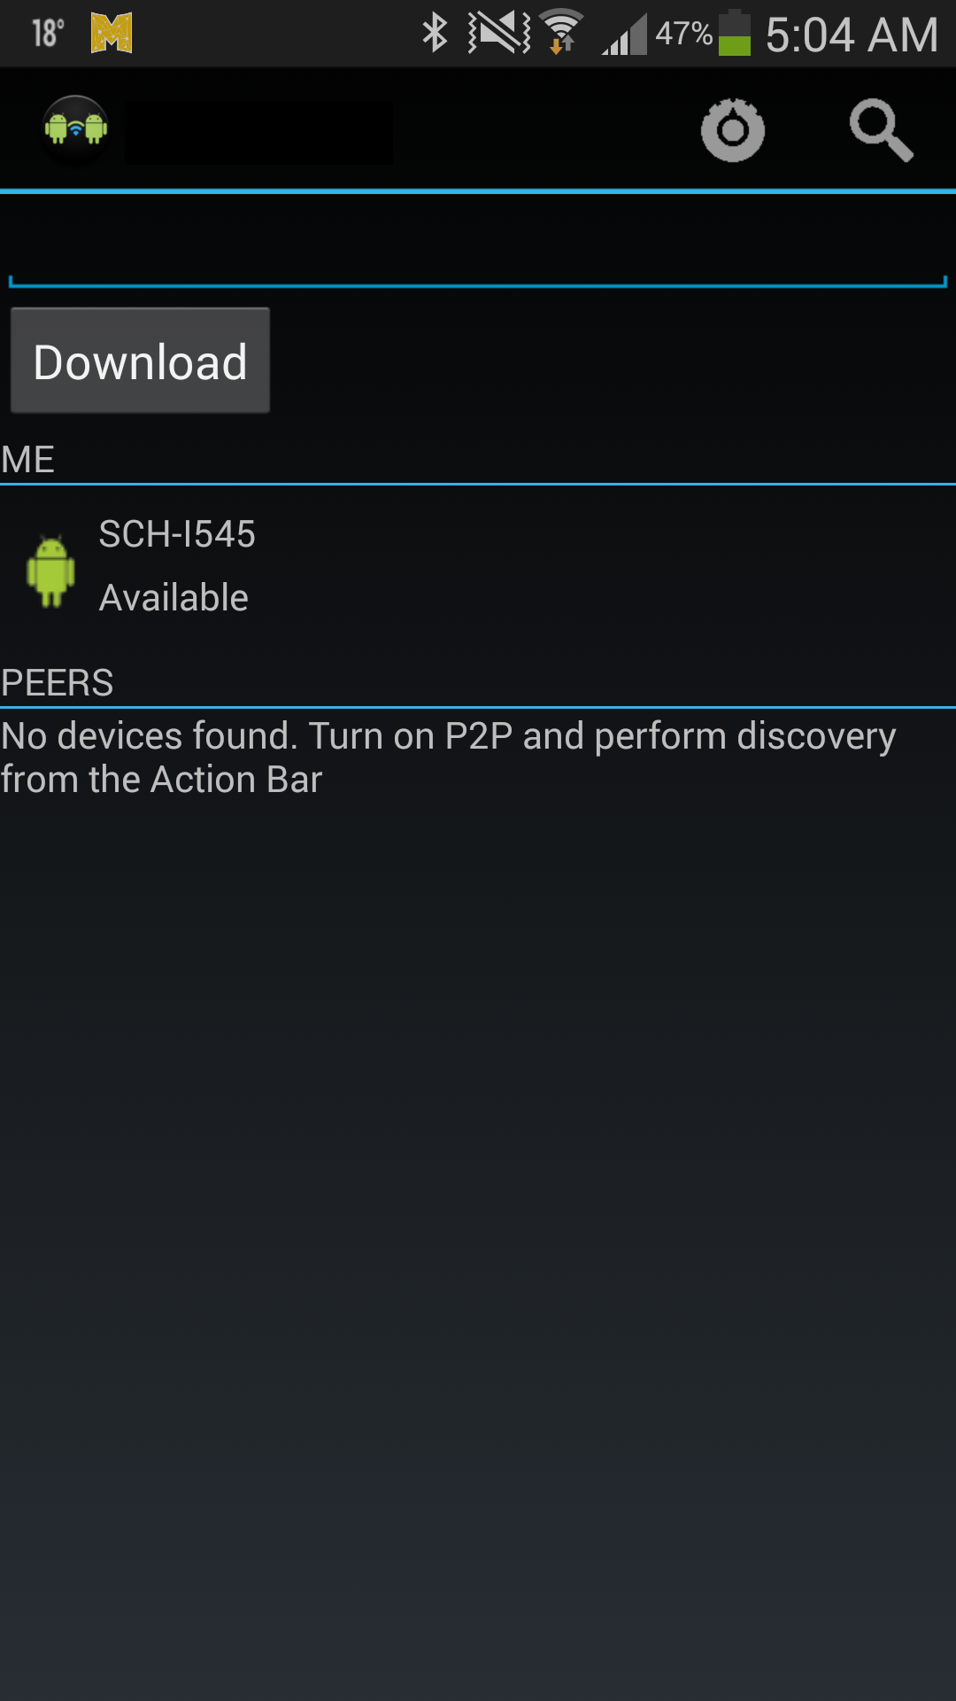Tap the battery 47% indicator
This screenshot has height=1701, width=956.
(703, 34)
